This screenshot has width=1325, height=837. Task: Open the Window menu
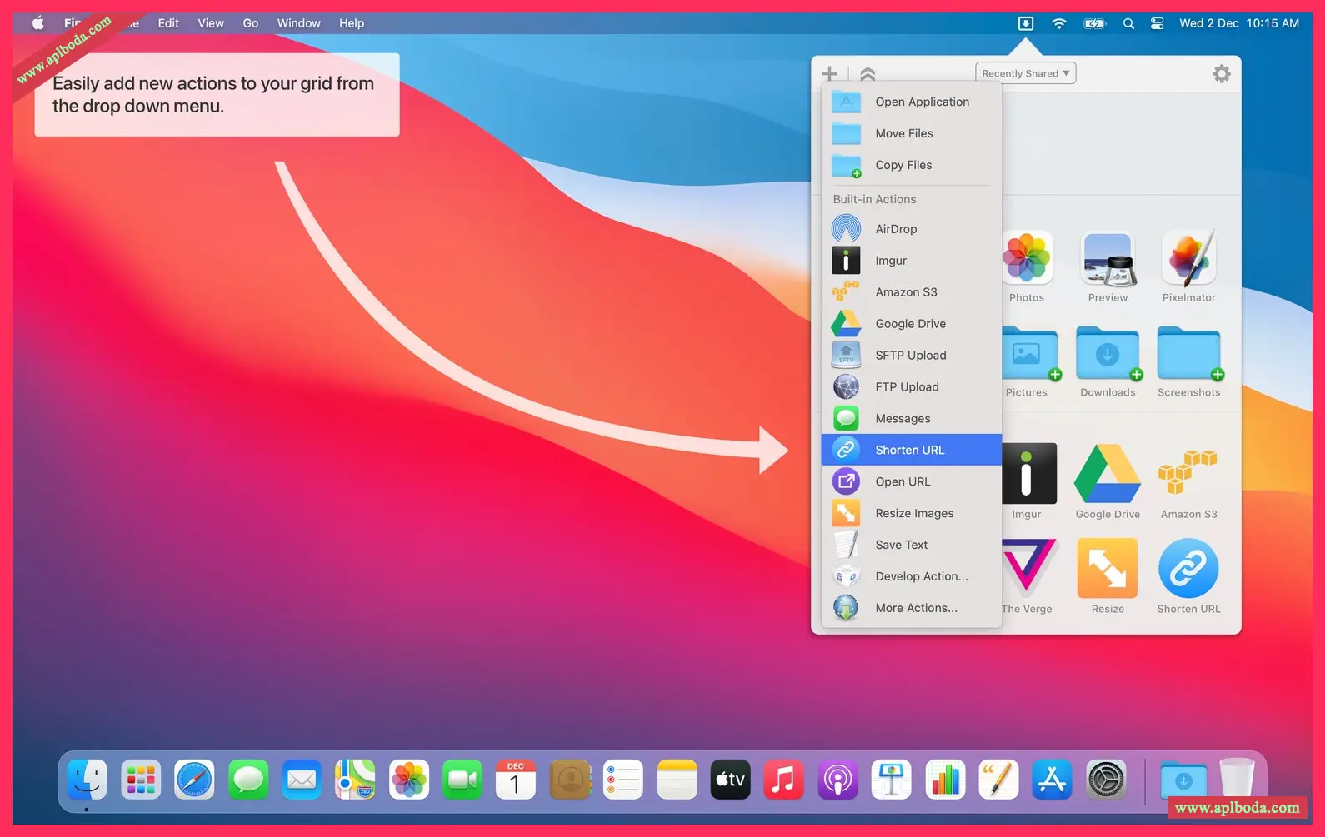point(298,23)
